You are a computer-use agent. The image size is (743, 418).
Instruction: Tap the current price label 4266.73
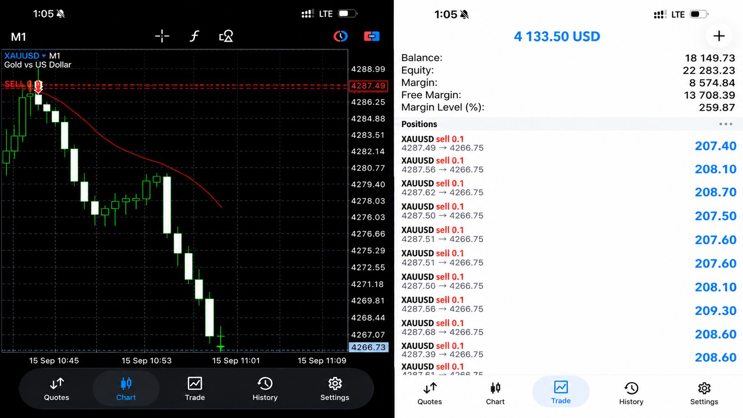click(x=368, y=347)
